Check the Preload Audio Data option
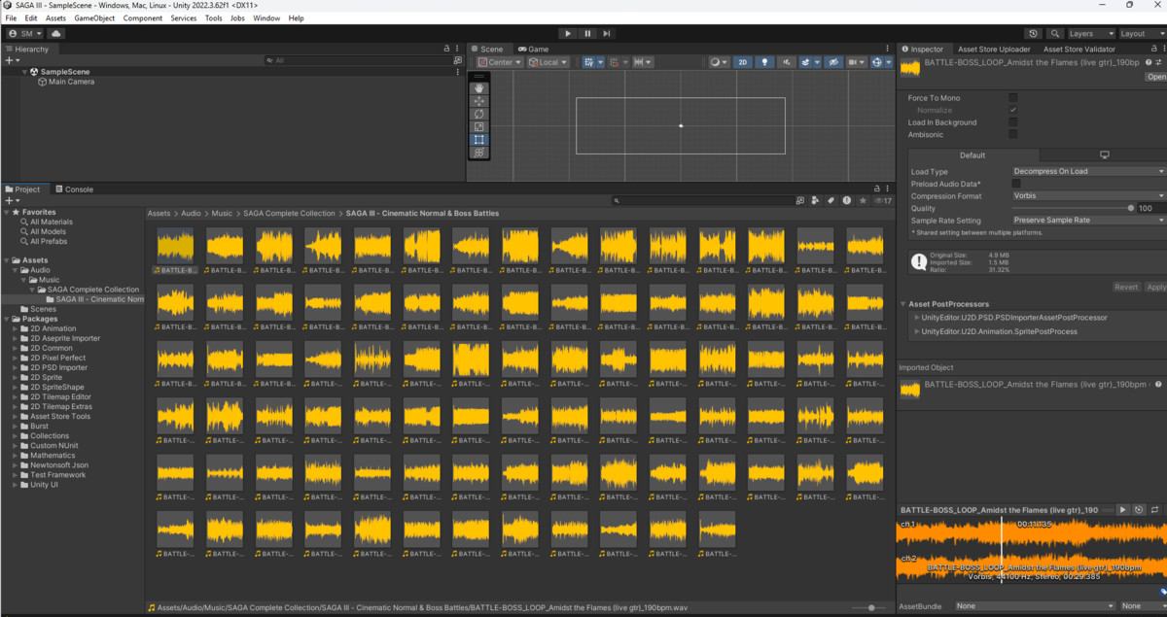This screenshot has width=1167, height=617. pyautogui.click(x=1016, y=184)
